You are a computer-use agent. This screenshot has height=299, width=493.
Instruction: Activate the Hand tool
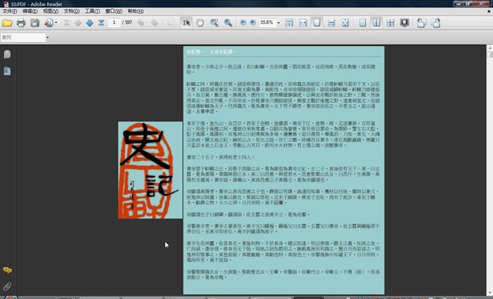coord(200,23)
